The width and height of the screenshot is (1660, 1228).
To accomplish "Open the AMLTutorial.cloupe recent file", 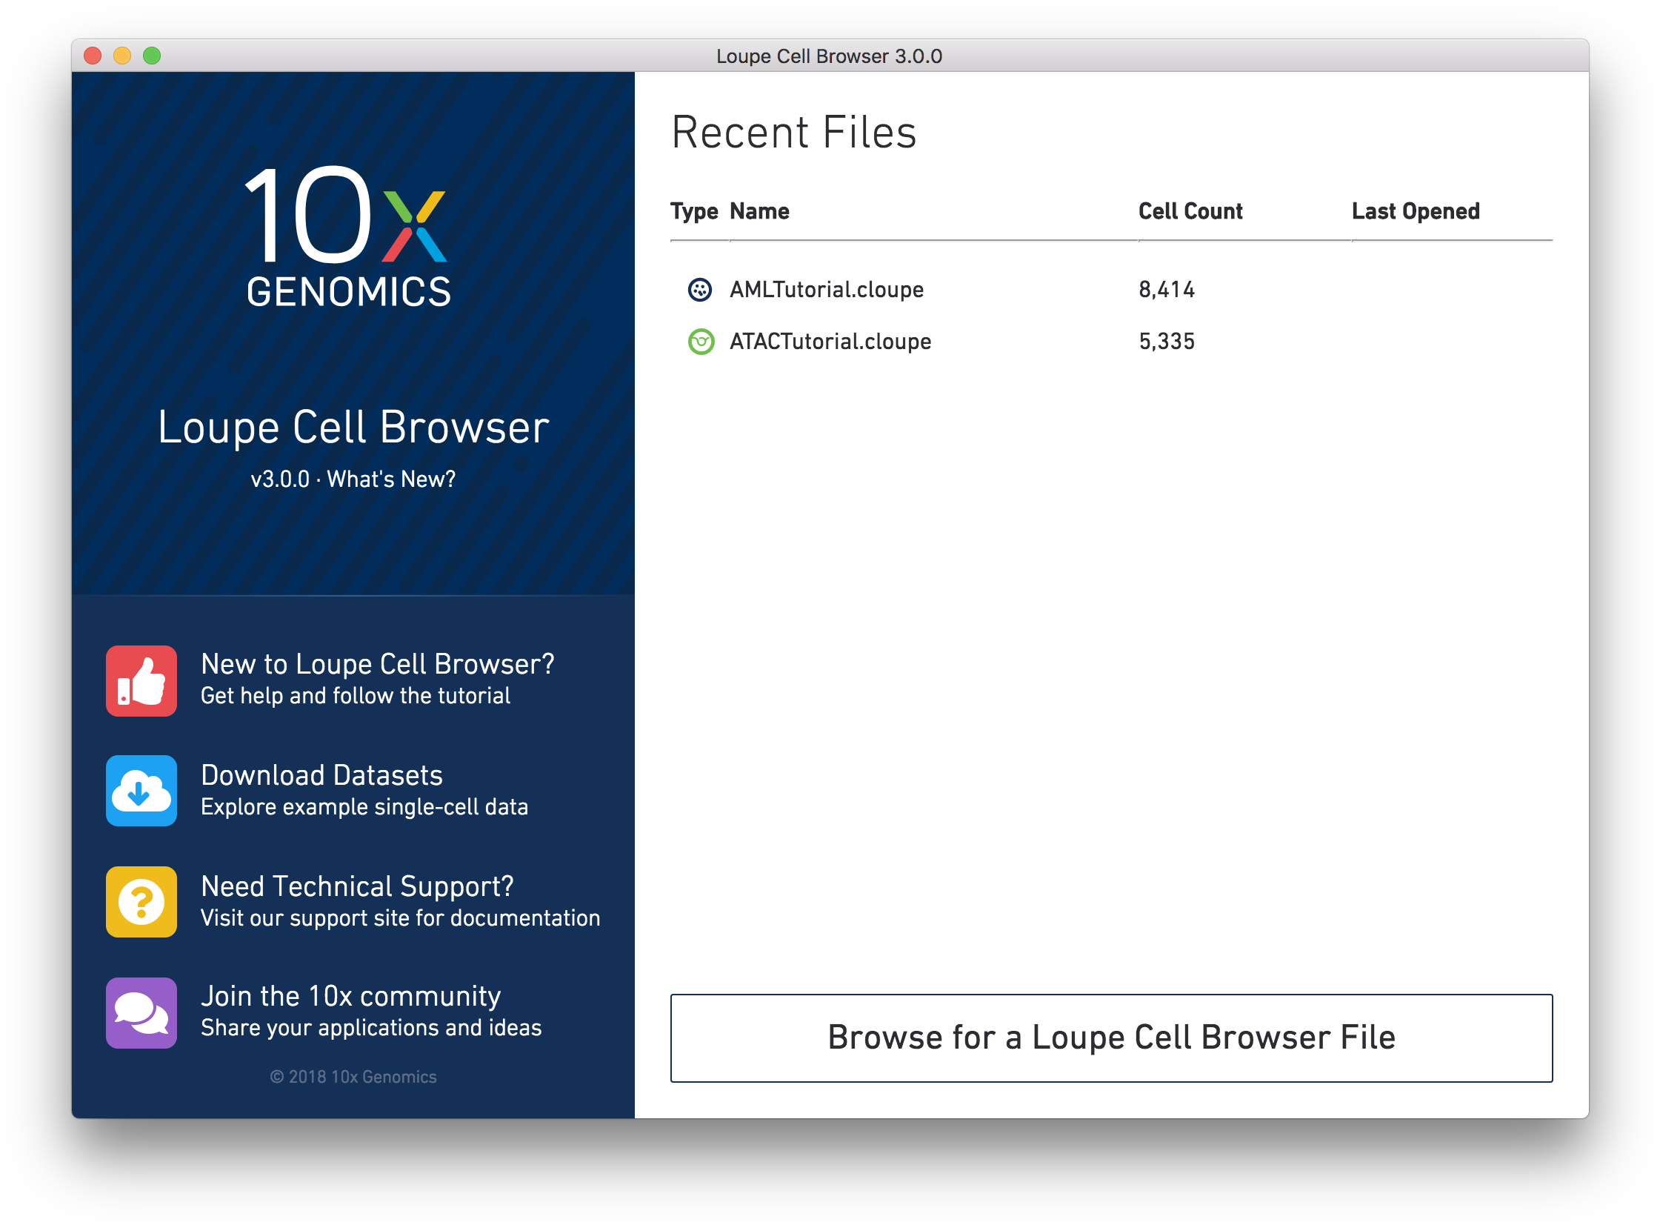I will pos(826,289).
